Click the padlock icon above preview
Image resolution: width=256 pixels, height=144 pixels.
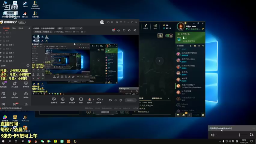click(119, 30)
